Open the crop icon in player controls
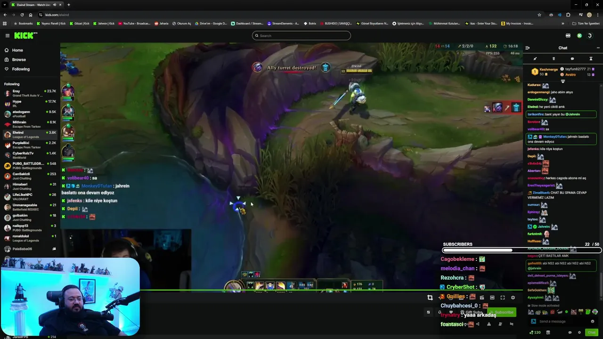Image resolution: width=603 pixels, height=339 pixels. [430, 298]
